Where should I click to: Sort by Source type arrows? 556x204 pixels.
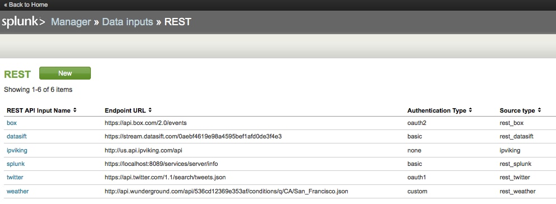[539, 110]
